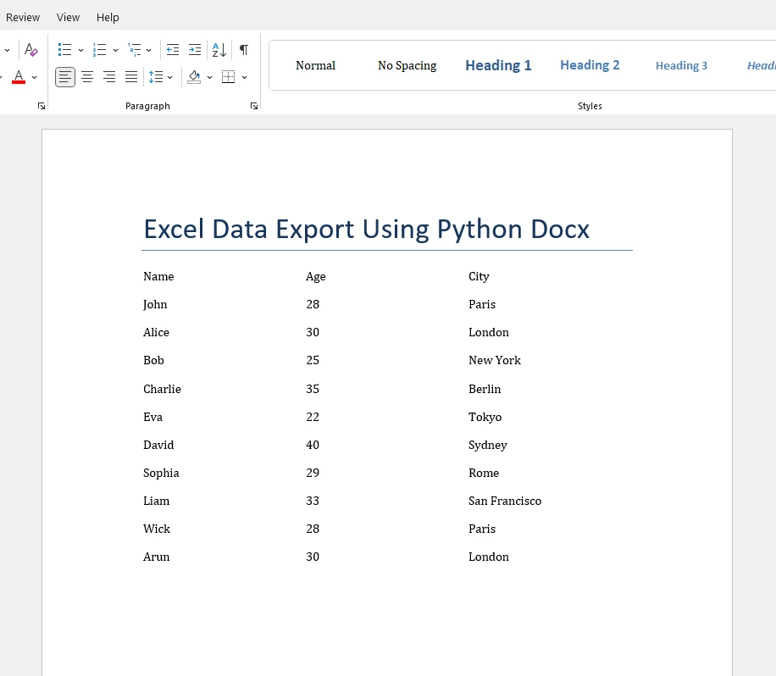Apply a bulleted list

coord(64,50)
